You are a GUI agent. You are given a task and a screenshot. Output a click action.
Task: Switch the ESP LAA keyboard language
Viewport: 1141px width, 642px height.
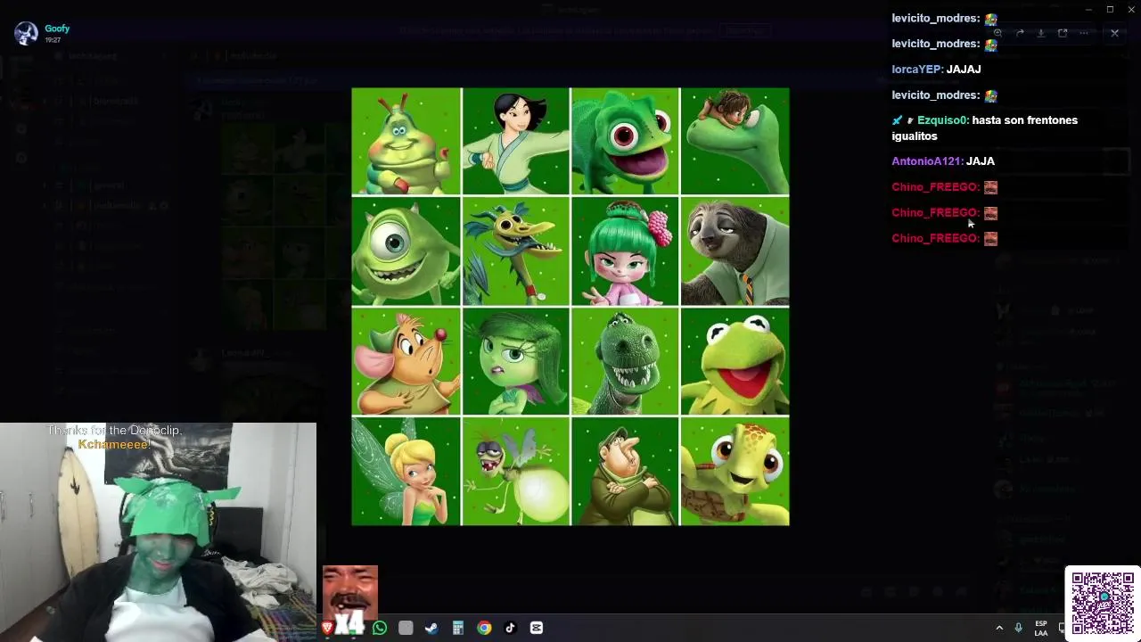[x=1040, y=628]
